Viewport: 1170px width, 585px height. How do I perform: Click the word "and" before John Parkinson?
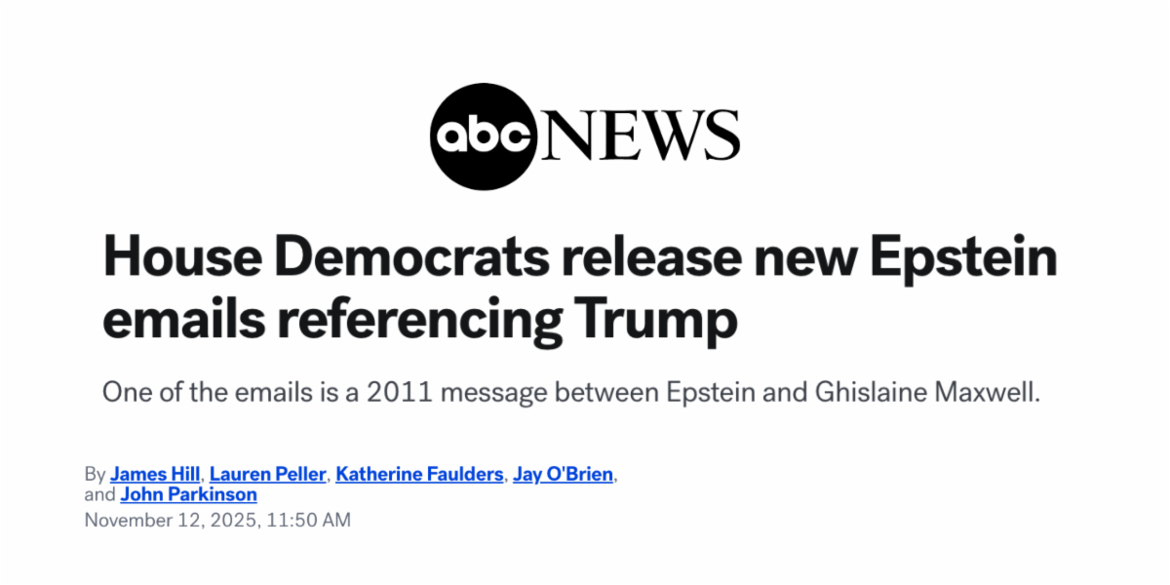tap(99, 494)
